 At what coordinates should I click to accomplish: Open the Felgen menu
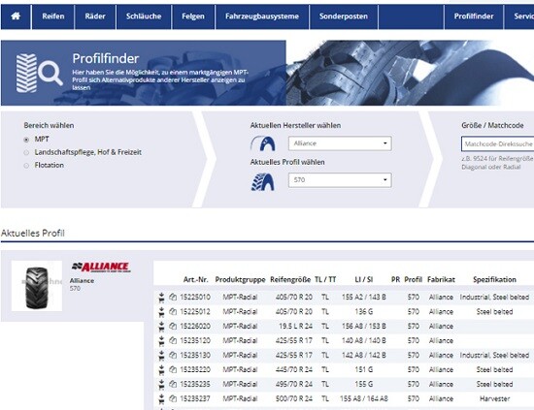[x=193, y=16]
